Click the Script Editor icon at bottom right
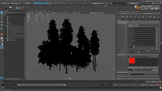The height and width of the screenshot is (91, 162). [160, 88]
